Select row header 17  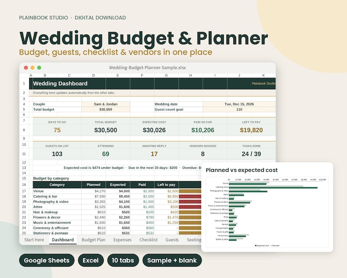pyautogui.click(x=24, y=191)
